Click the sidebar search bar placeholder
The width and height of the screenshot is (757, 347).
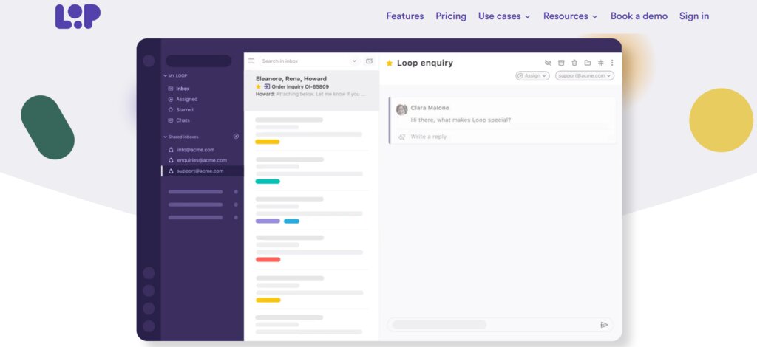[x=198, y=61]
